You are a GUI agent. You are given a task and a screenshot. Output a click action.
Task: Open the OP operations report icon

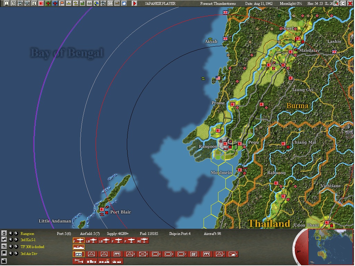coord(110,3)
